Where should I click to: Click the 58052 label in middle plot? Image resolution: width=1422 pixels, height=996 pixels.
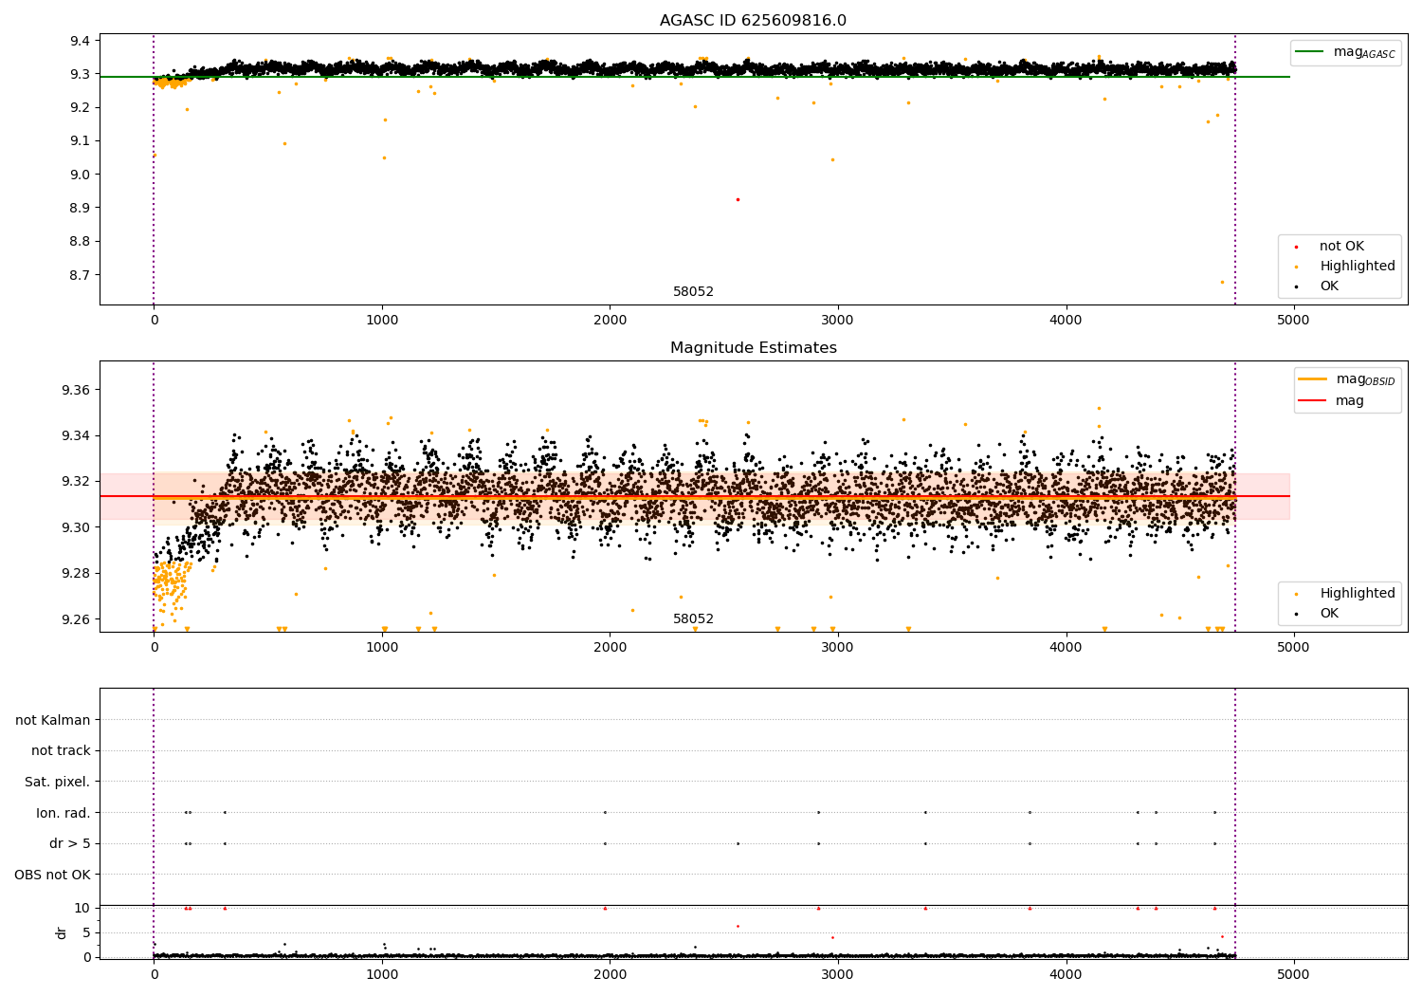click(x=693, y=619)
